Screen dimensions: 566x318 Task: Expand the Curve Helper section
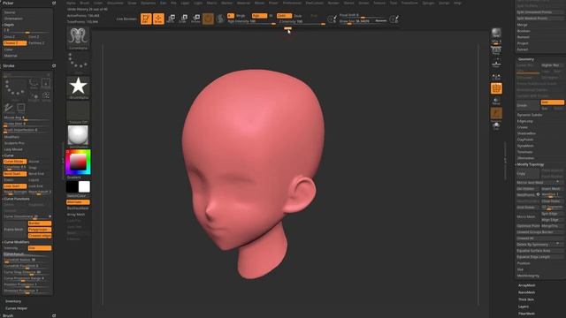click(16, 308)
